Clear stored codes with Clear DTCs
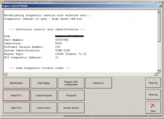The width and height of the screenshot is (164, 119). pyautogui.click(x=16, y=108)
